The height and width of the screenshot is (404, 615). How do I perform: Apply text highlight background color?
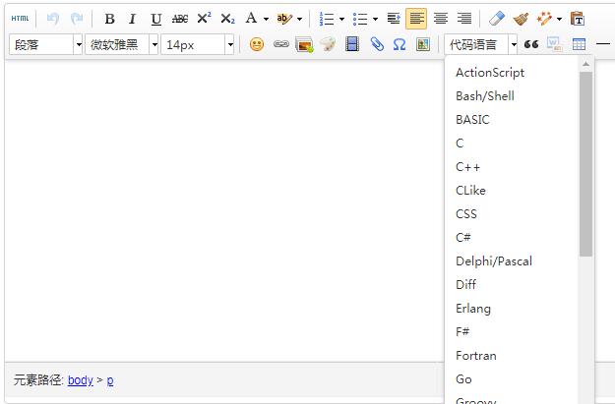point(284,19)
